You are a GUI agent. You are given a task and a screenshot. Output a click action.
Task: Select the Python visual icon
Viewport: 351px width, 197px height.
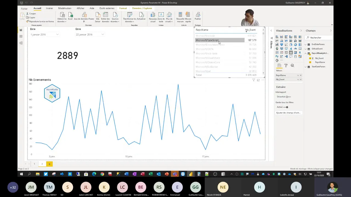(x=277, y=56)
